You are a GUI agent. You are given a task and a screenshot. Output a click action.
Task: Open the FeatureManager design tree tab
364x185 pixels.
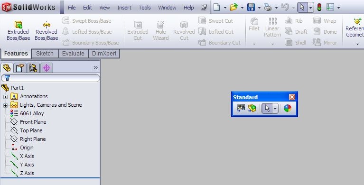coord(7,68)
